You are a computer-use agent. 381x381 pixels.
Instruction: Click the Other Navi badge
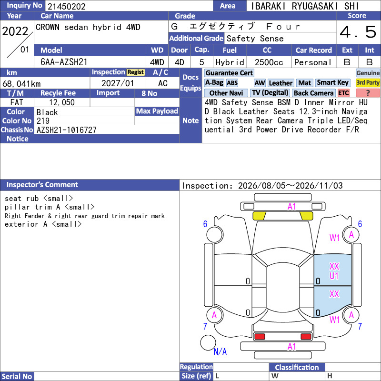click(226, 93)
